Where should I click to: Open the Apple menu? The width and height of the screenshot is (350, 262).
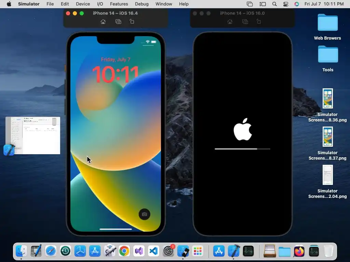tap(9, 4)
